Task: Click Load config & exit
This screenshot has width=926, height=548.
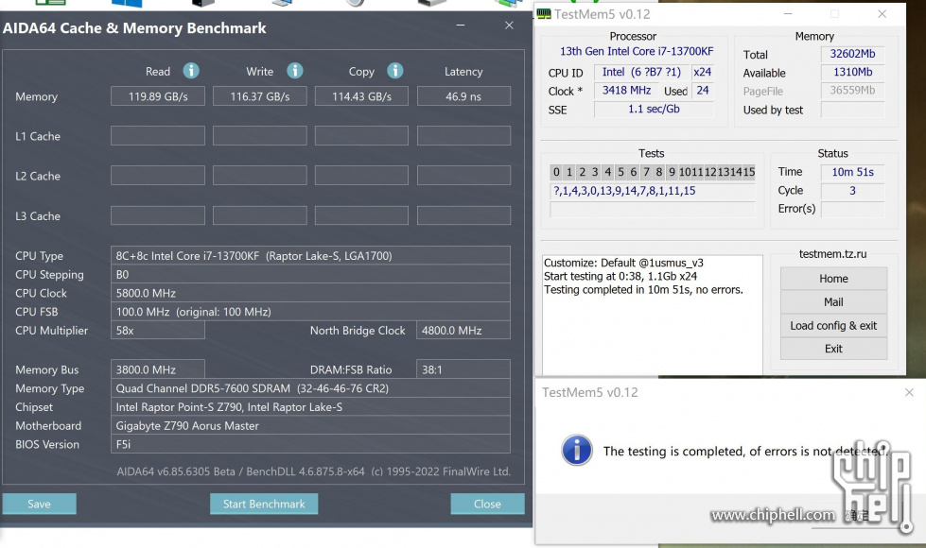Action: 833,326
